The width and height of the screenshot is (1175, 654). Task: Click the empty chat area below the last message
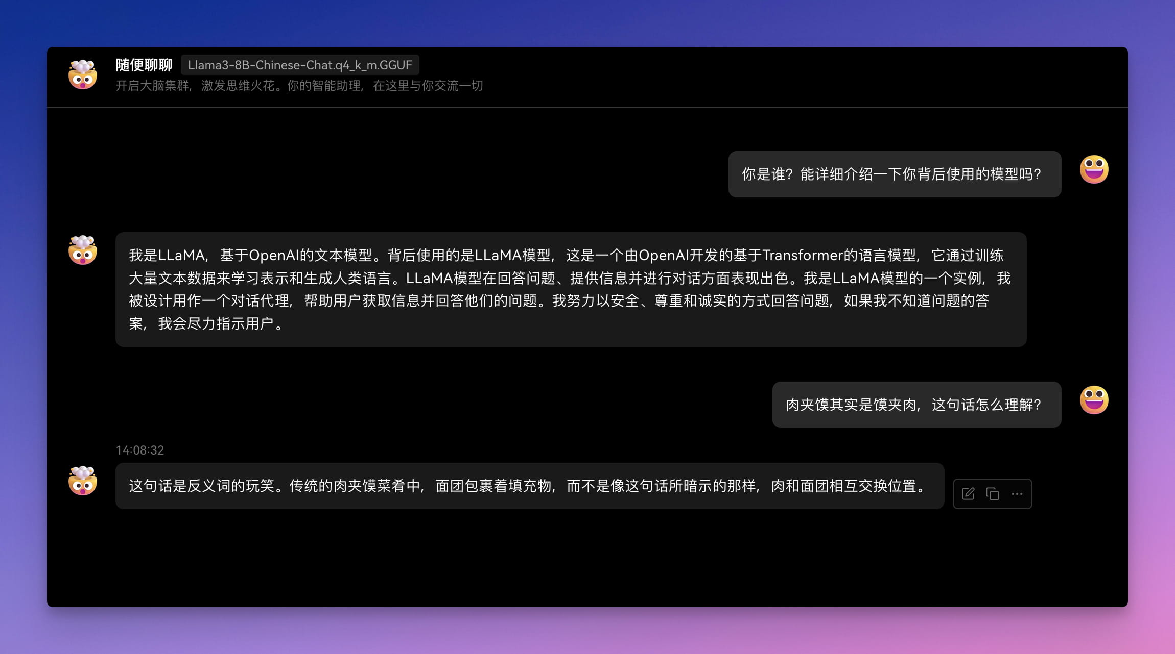[x=586, y=561]
